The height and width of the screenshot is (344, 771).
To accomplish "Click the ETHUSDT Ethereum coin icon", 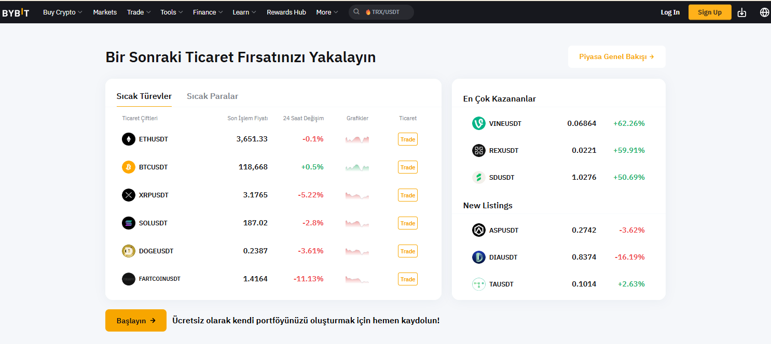I will click(128, 139).
